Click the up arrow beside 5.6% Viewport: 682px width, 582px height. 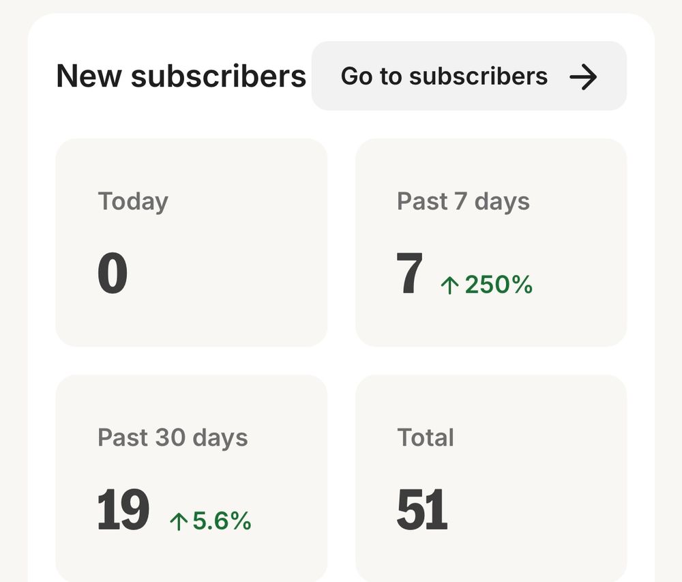(x=179, y=521)
